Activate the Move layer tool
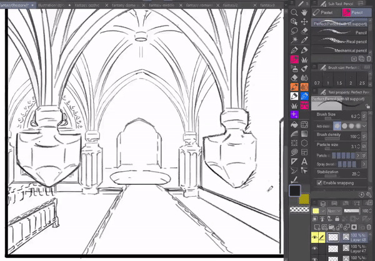Image resolution: width=375 pixels, height=261 pixels. point(304,21)
